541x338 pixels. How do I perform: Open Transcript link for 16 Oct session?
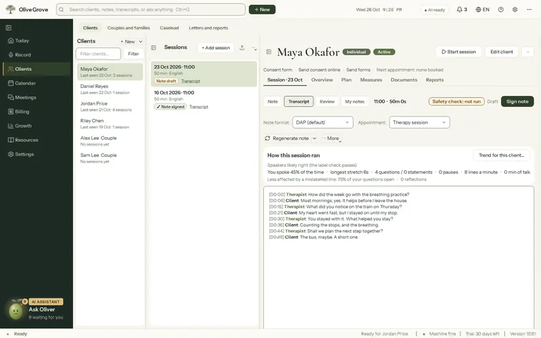[199, 107]
